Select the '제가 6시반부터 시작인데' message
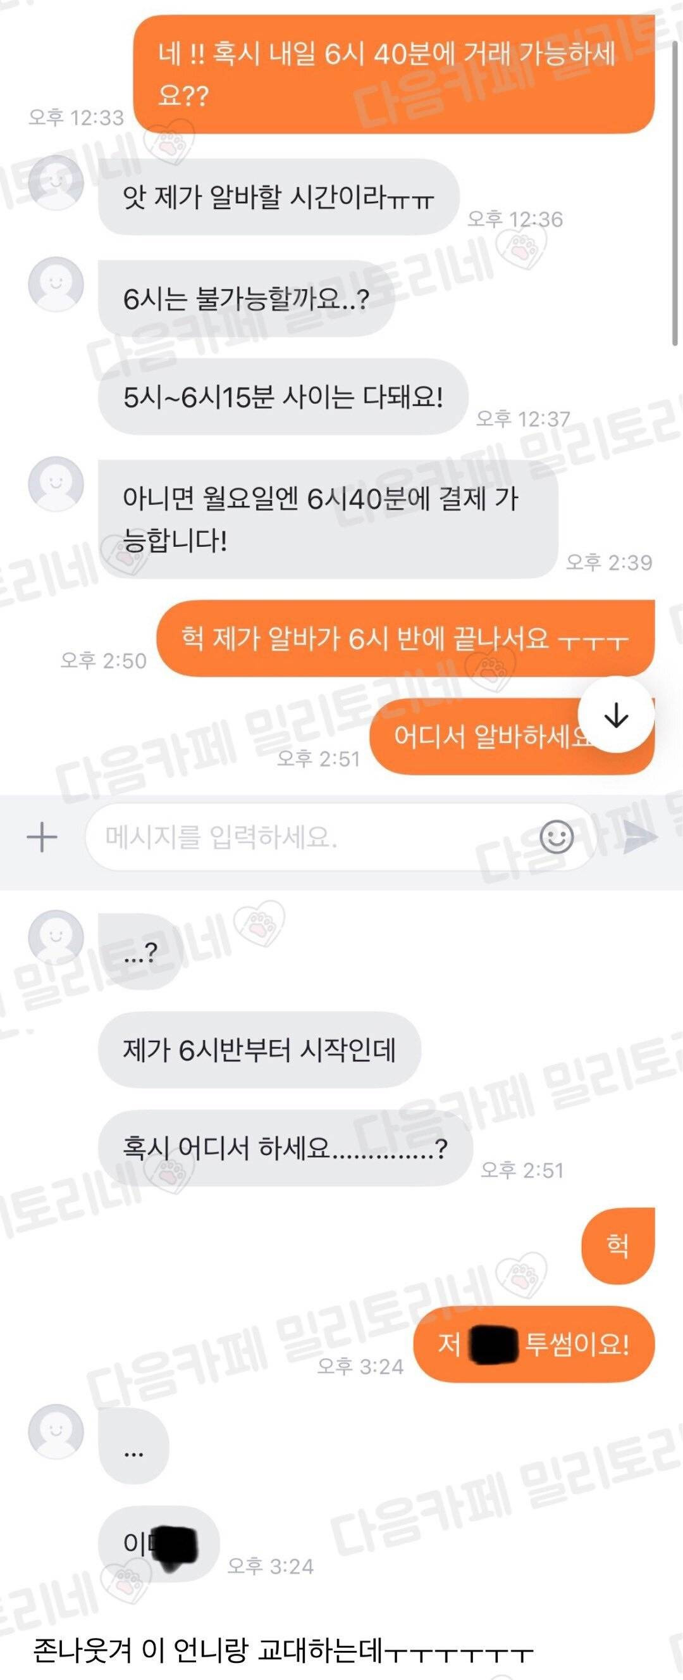Image resolution: width=683 pixels, height=1680 pixels. point(259,1050)
